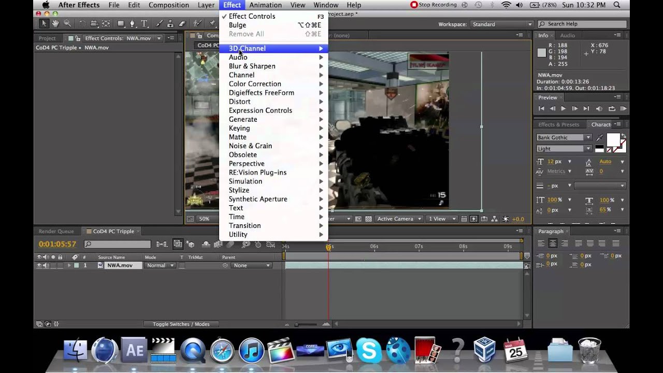Select the Clone Stamp tool
Screen dimensions: 663x373
click(171, 24)
